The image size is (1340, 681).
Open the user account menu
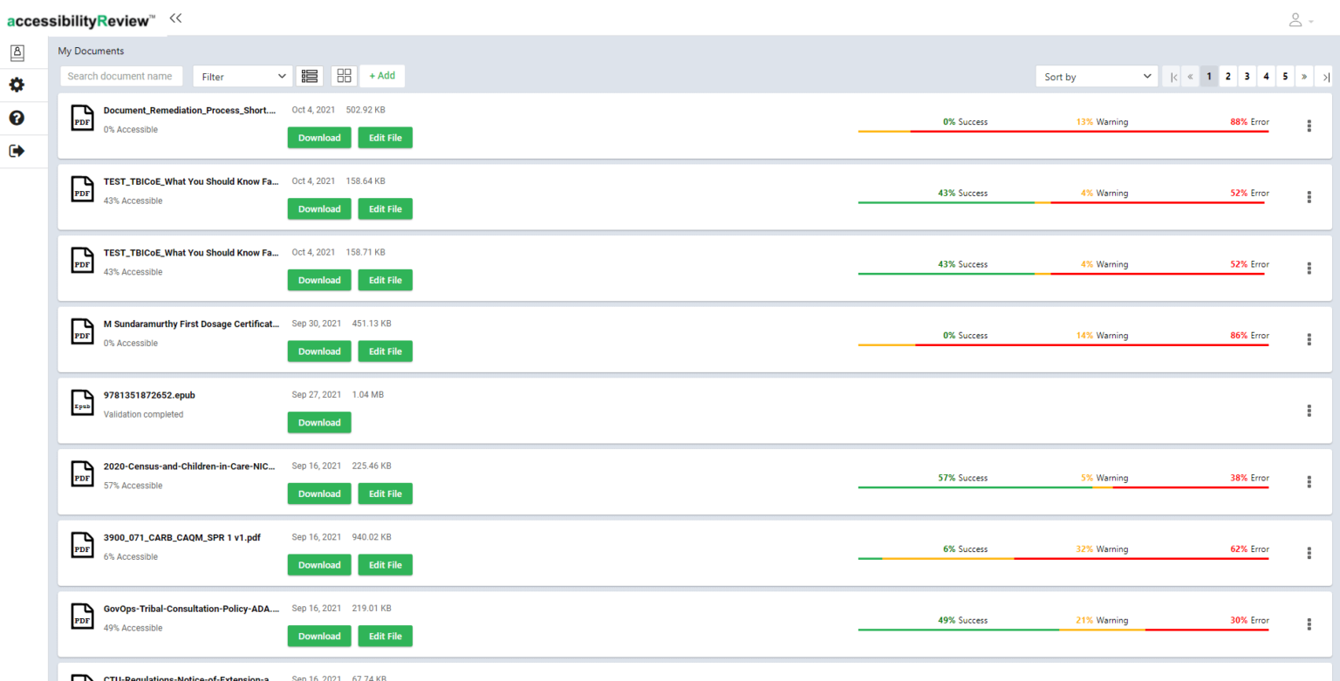point(1301,20)
